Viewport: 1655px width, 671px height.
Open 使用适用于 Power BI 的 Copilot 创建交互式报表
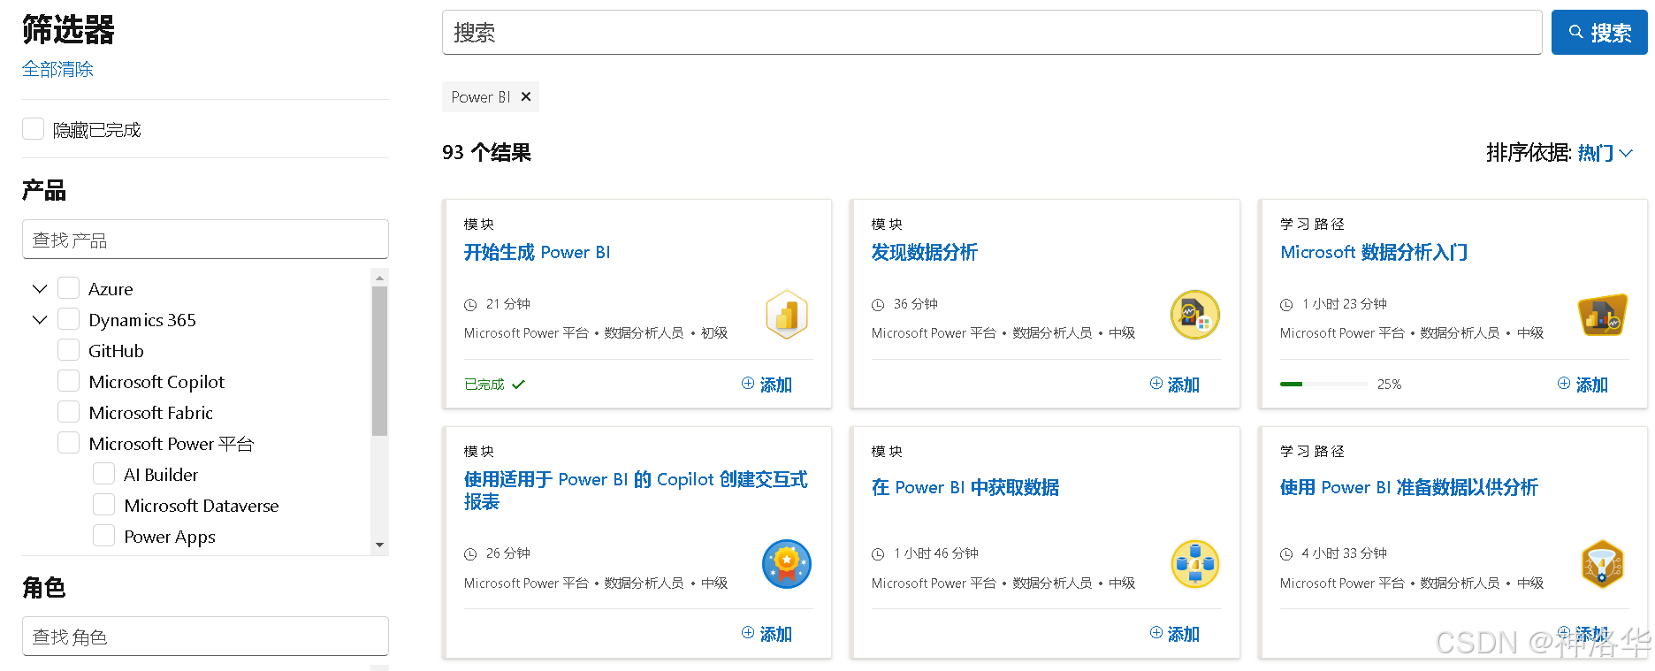tap(636, 490)
